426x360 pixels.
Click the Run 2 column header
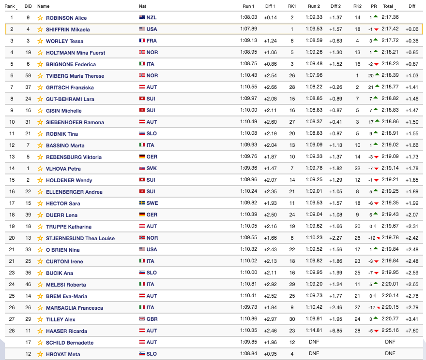[314, 6]
